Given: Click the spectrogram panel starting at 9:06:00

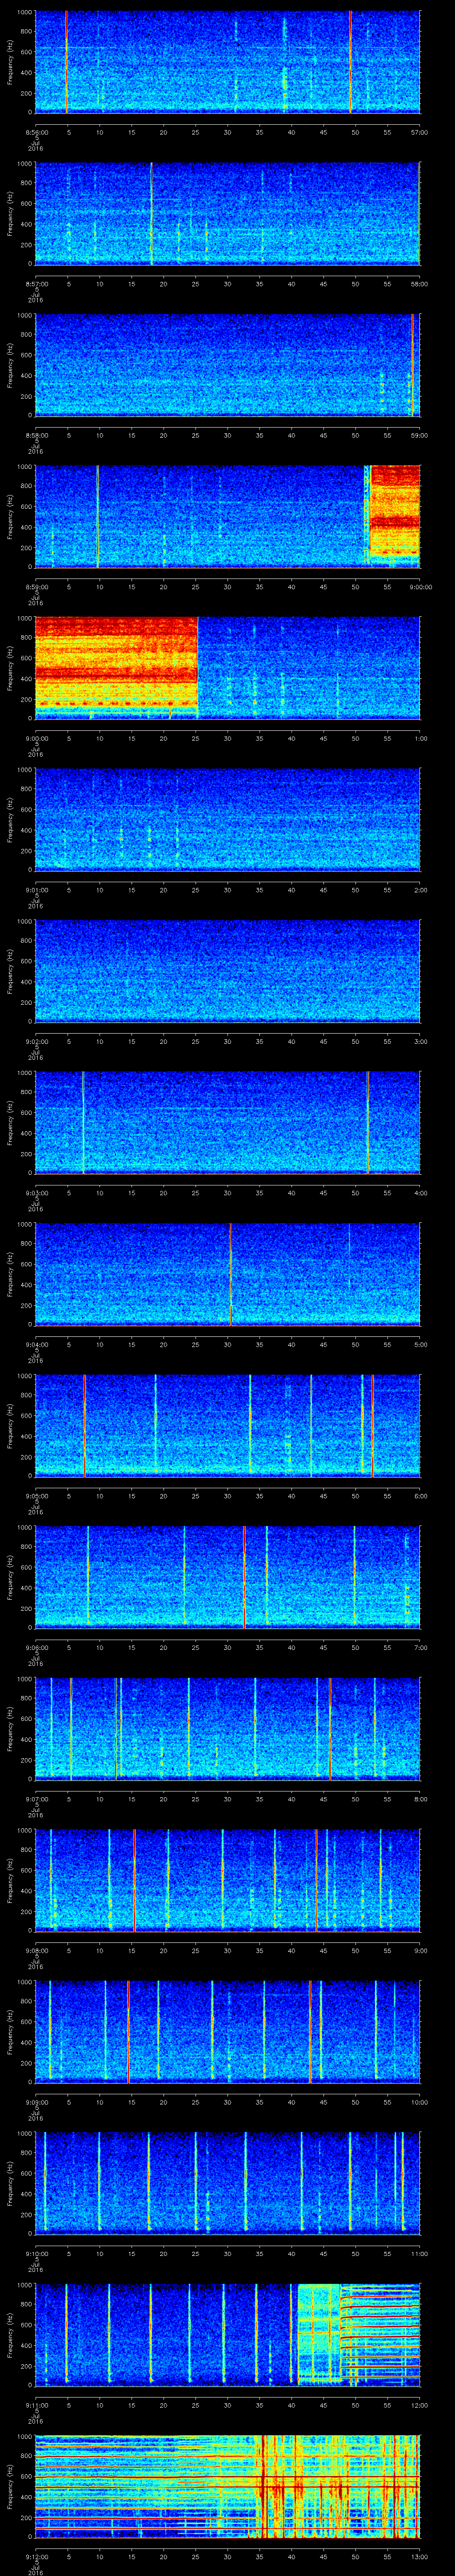Looking at the screenshot, I should pyautogui.click(x=227, y=1577).
